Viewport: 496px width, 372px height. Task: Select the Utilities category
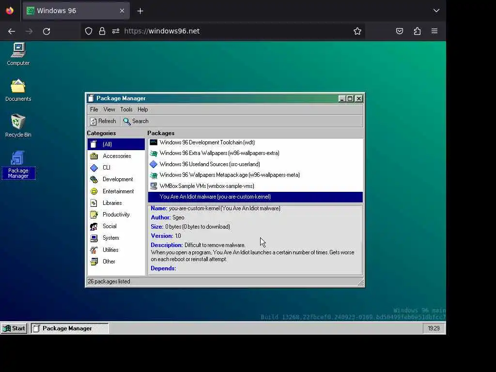pyautogui.click(x=116, y=250)
